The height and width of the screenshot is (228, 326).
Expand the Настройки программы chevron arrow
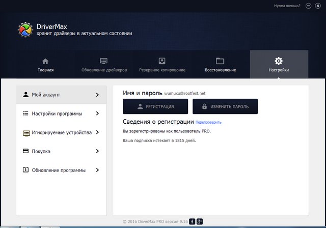pos(97,113)
